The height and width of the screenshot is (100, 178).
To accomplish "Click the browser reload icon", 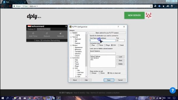I will [x=10, y=6].
